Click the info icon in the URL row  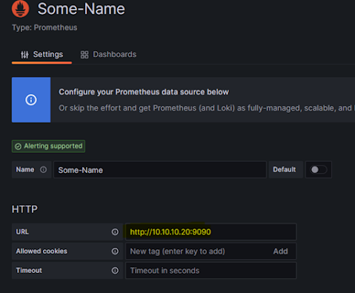coord(115,232)
